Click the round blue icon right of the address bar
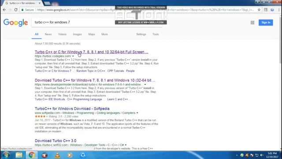 (x=272, y=10)
